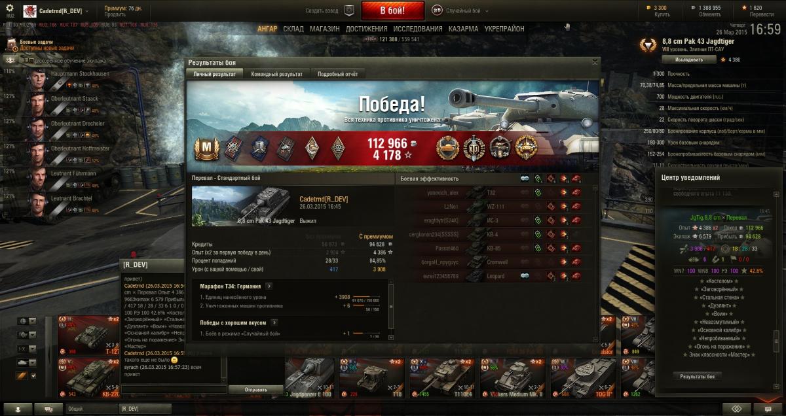Click the Отправить send button
The width and height of the screenshot is (786, 416).
coord(246,389)
